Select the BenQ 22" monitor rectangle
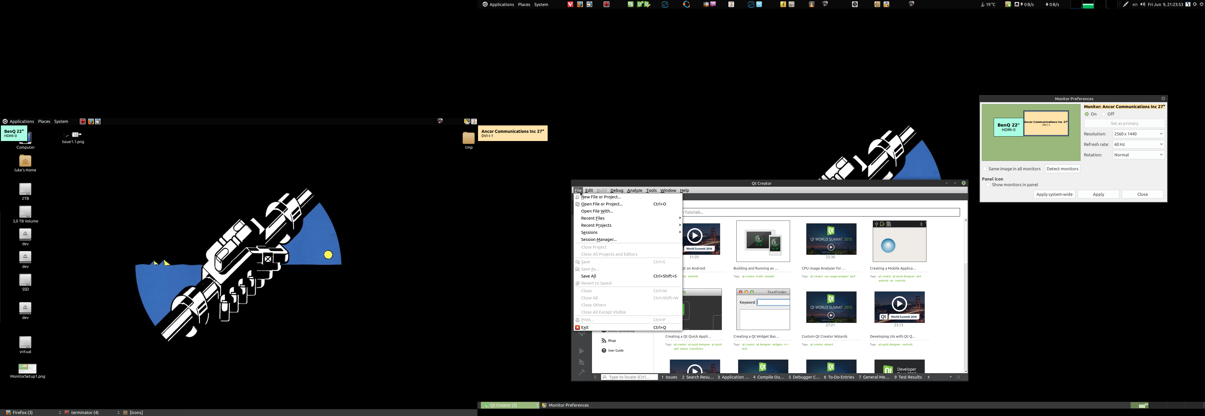Viewport: 1205px width, 416px height. (1008, 127)
